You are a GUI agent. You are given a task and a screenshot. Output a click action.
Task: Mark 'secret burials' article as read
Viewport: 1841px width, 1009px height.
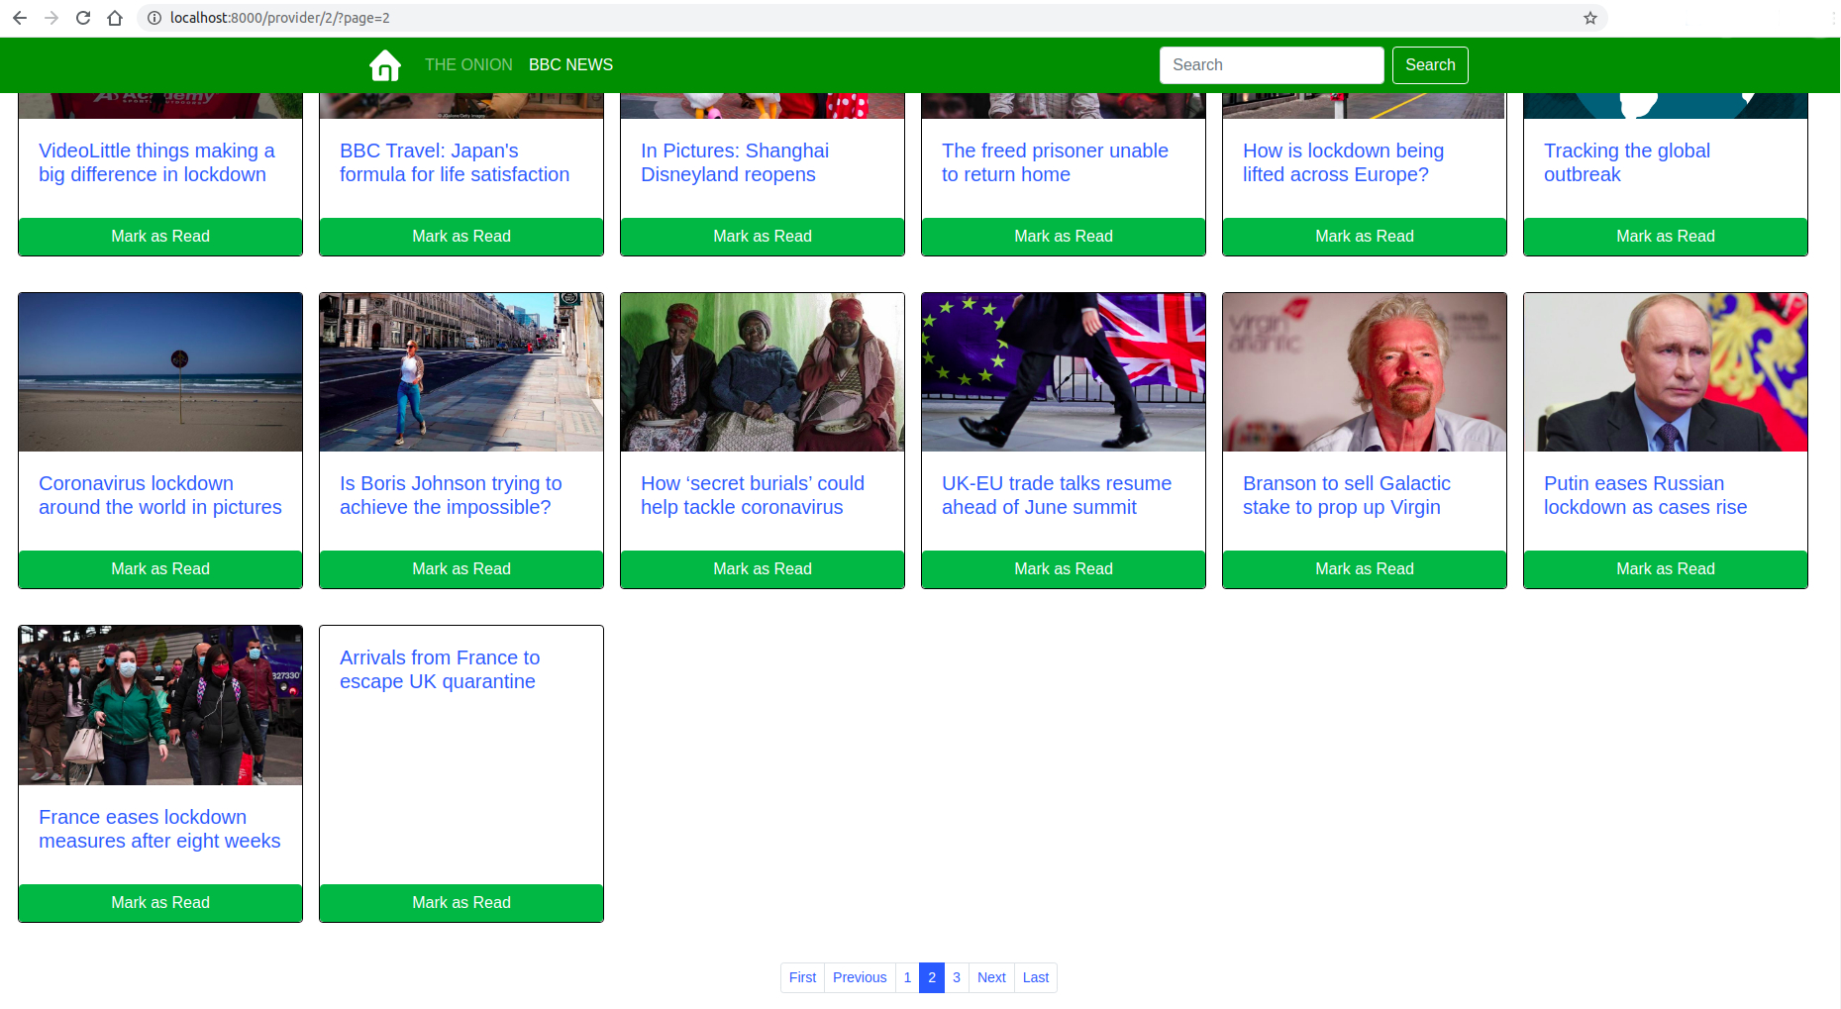coord(763,569)
